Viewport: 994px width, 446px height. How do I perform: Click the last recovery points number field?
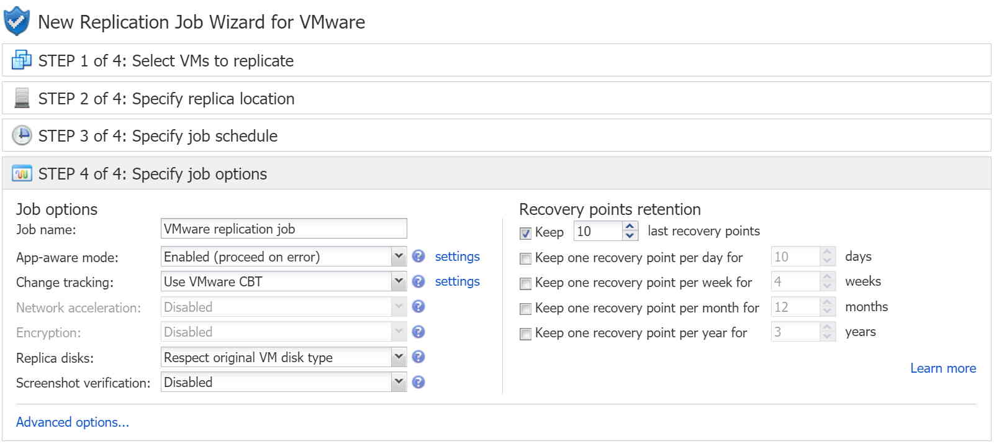pos(598,231)
